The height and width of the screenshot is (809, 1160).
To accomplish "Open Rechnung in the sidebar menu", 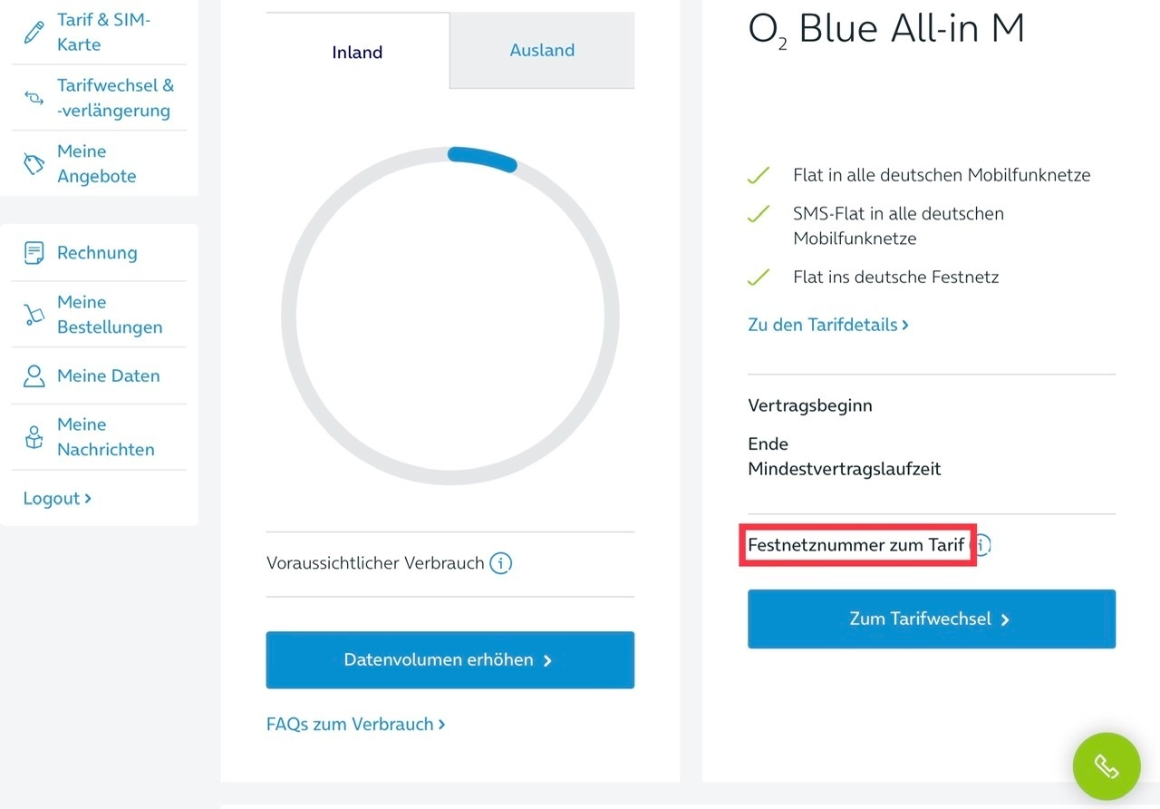I will pos(99,253).
